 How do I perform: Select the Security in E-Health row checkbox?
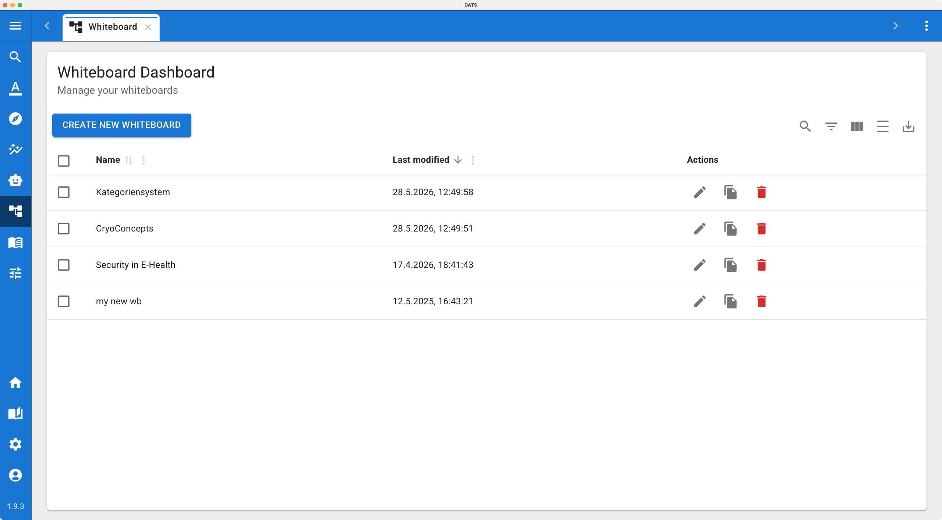pos(64,265)
